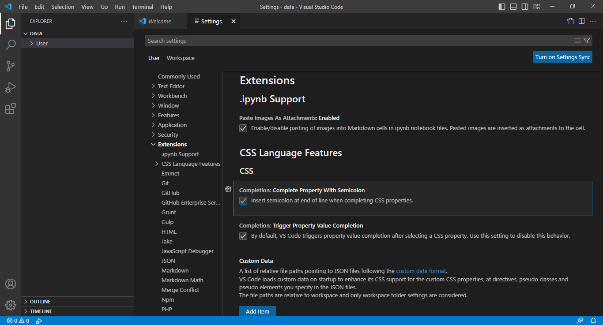
Task: Split the editor to the right
Action: pyautogui.click(x=582, y=21)
